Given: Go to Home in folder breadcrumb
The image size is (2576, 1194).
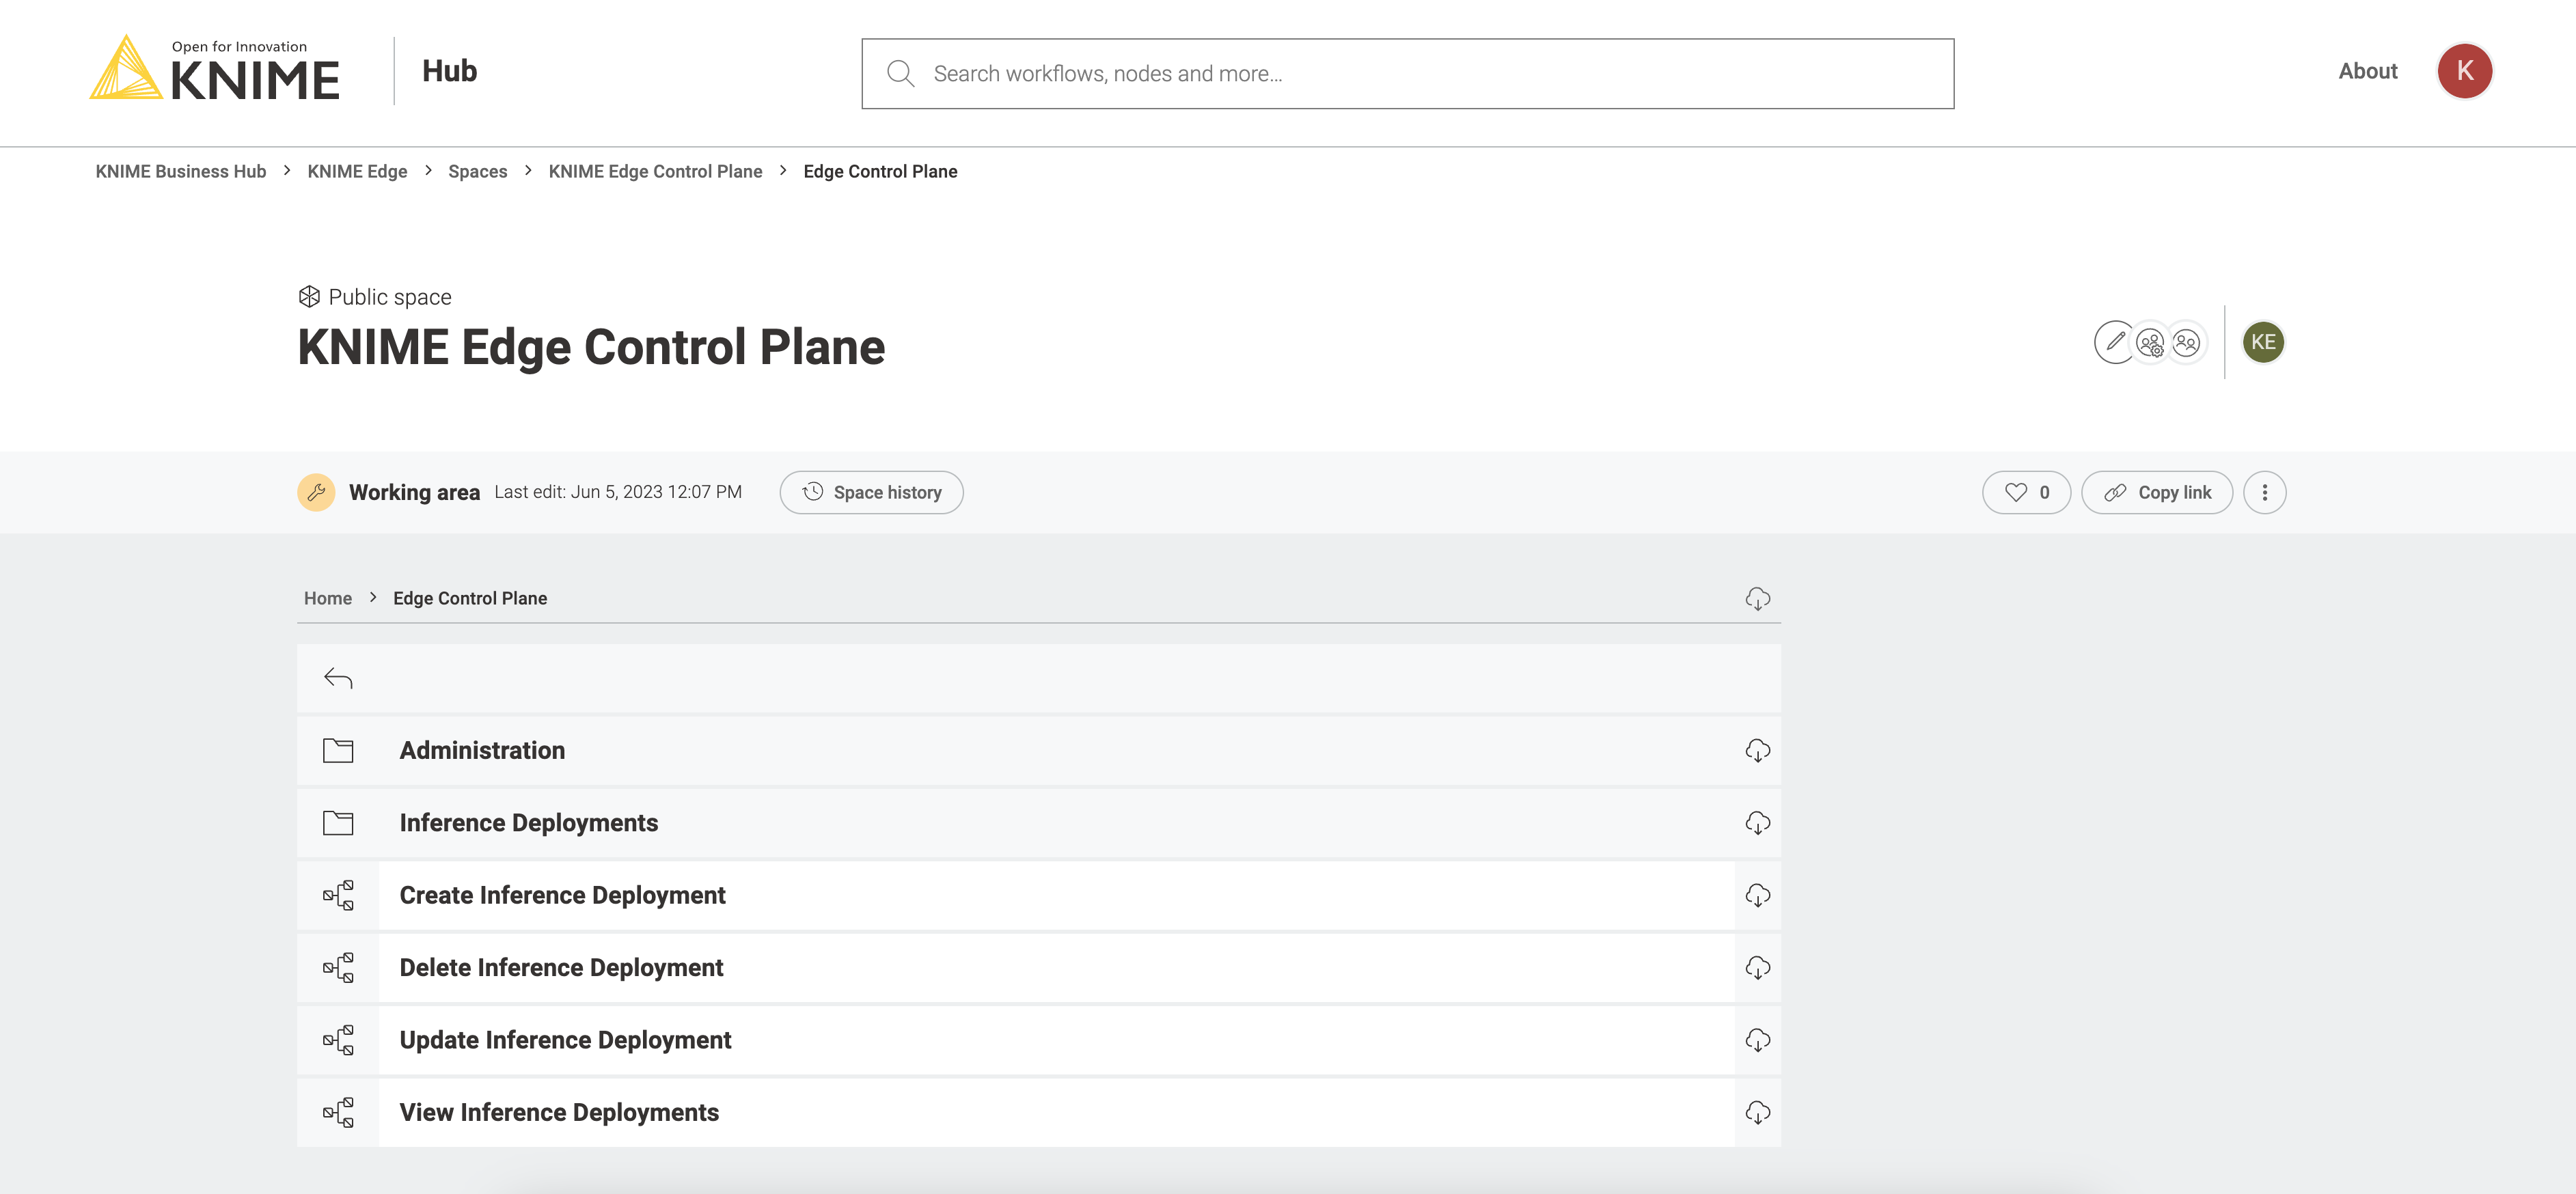Looking at the screenshot, I should click(x=328, y=598).
